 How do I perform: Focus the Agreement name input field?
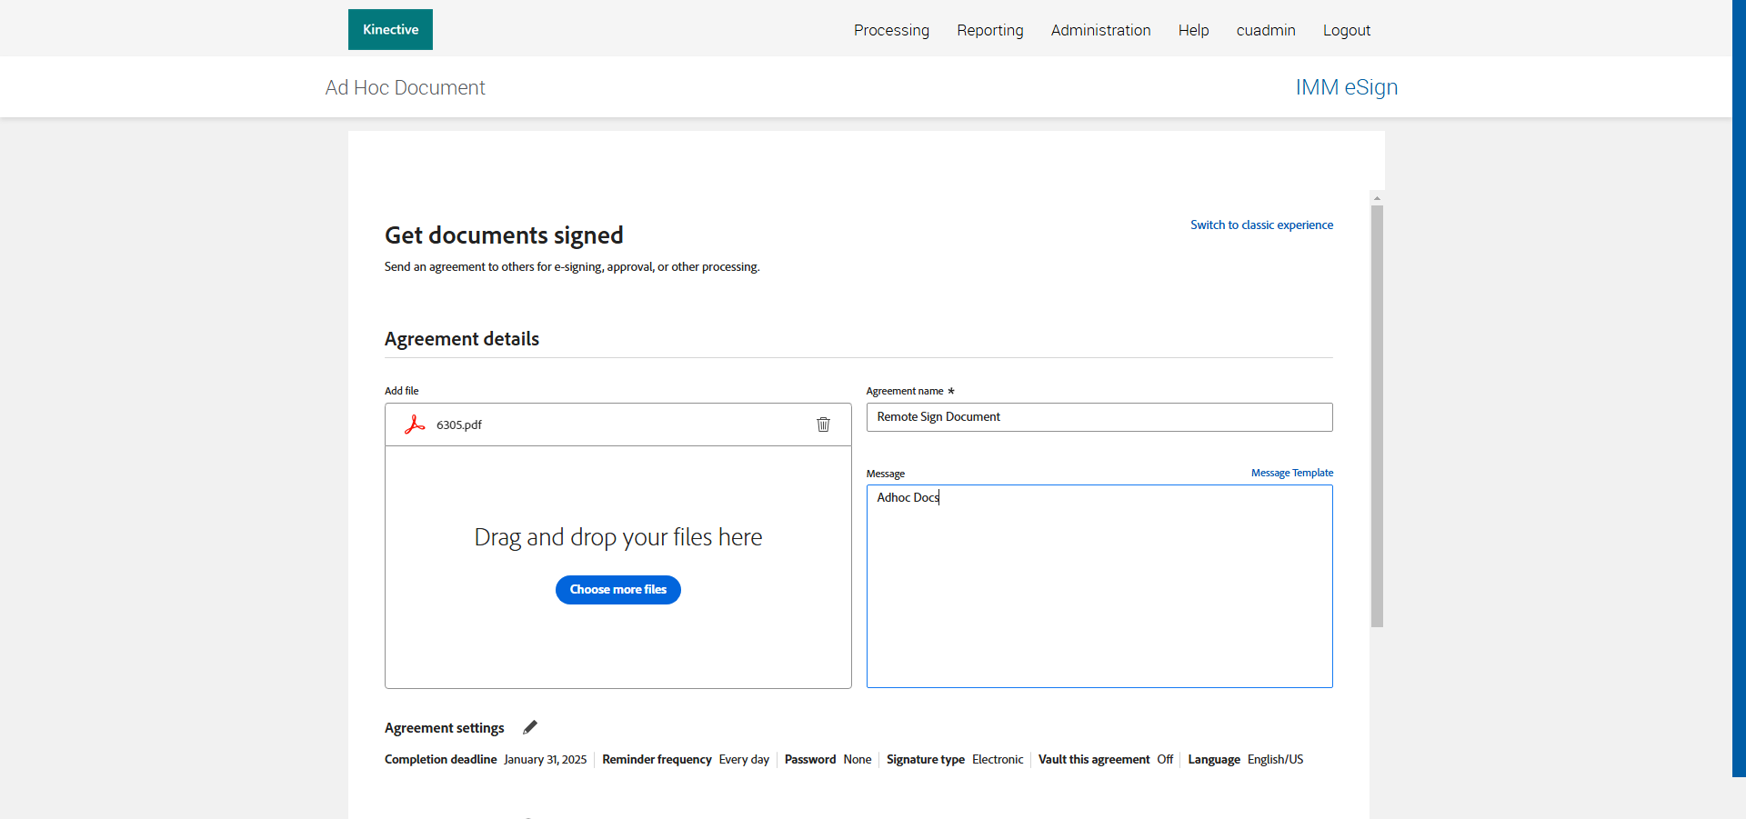tap(1099, 417)
